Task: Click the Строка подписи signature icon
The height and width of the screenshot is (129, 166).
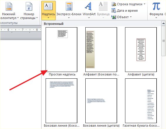Action: (114, 4)
